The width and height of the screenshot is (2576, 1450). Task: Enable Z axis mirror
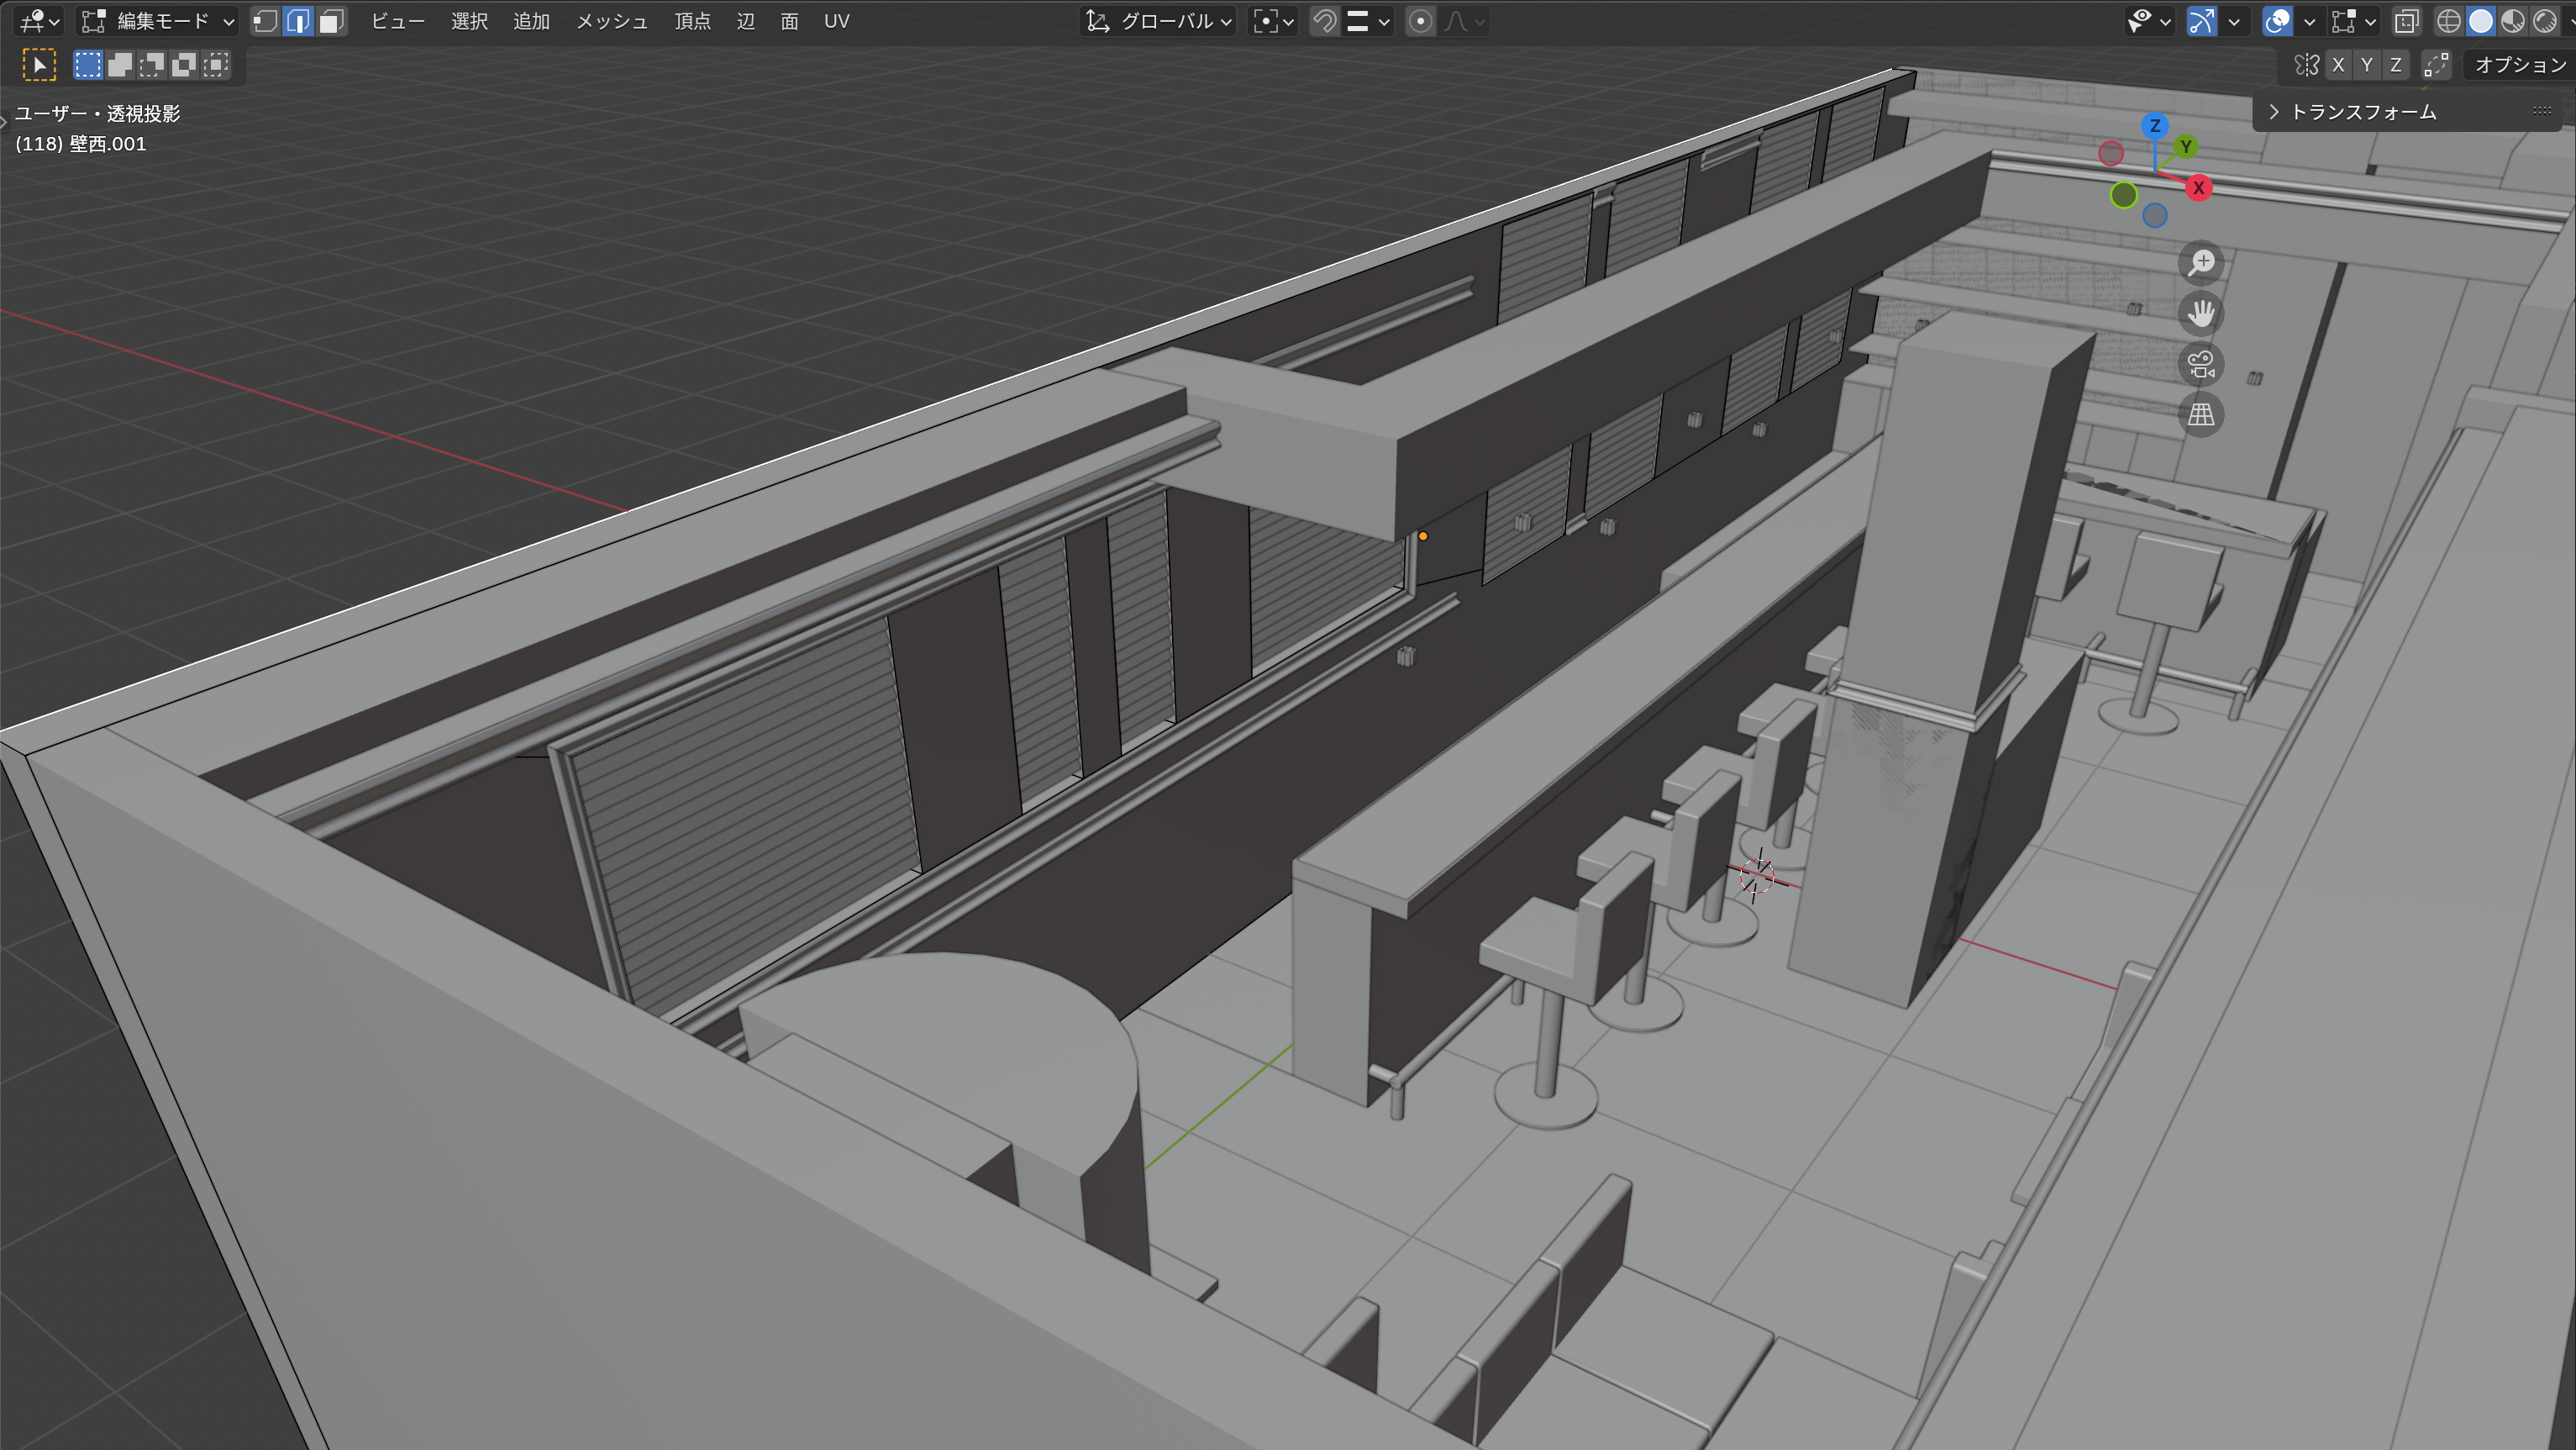[2396, 65]
